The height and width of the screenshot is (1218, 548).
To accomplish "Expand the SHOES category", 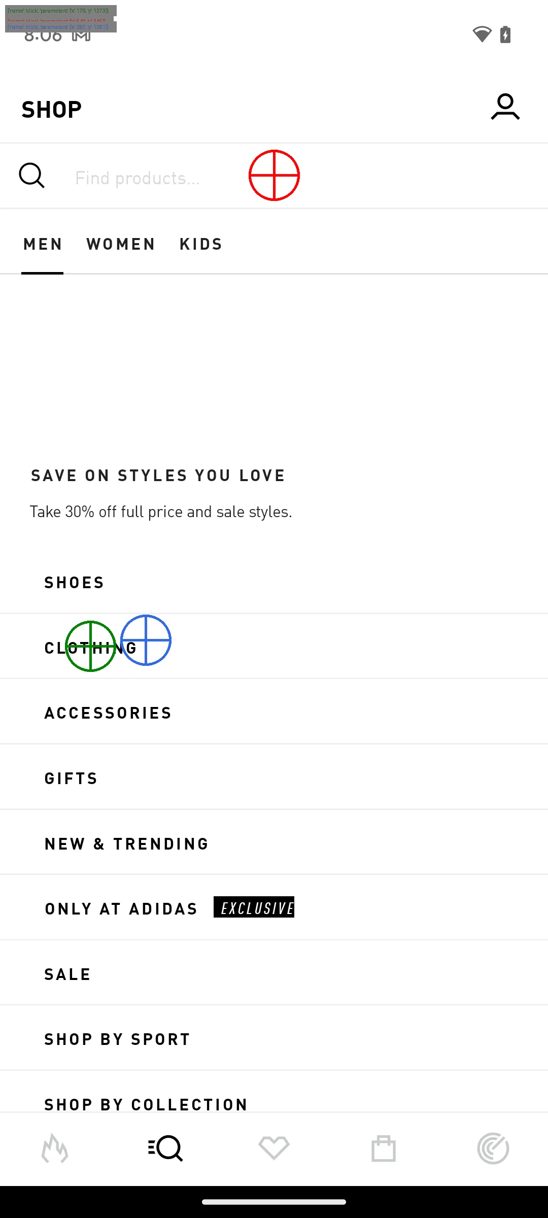I will tap(74, 583).
